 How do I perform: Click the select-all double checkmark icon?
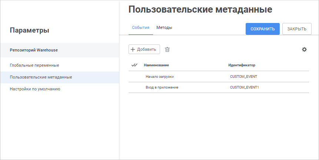(134, 65)
